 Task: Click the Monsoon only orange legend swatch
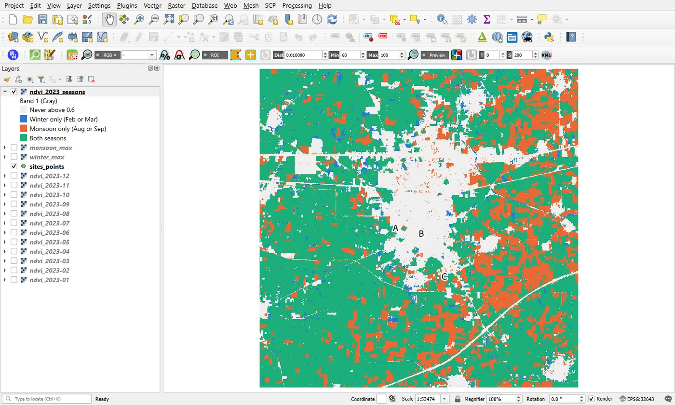[23, 129]
